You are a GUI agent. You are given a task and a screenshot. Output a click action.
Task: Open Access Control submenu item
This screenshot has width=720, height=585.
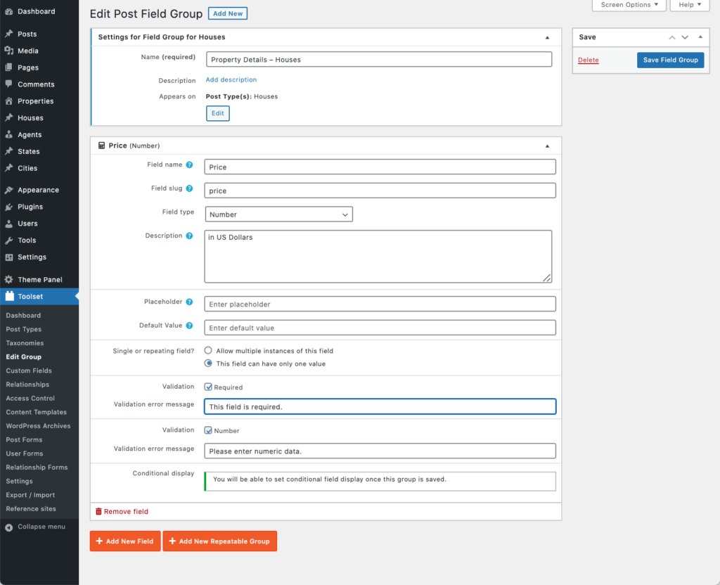coord(30,398)
